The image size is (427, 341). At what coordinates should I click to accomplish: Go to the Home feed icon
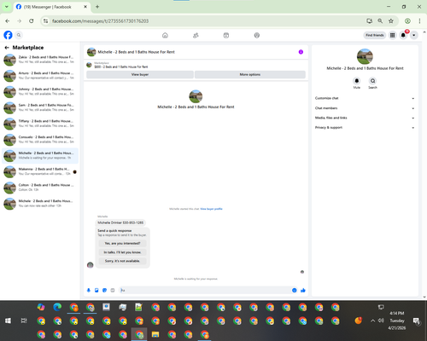[x=165, y=35]
